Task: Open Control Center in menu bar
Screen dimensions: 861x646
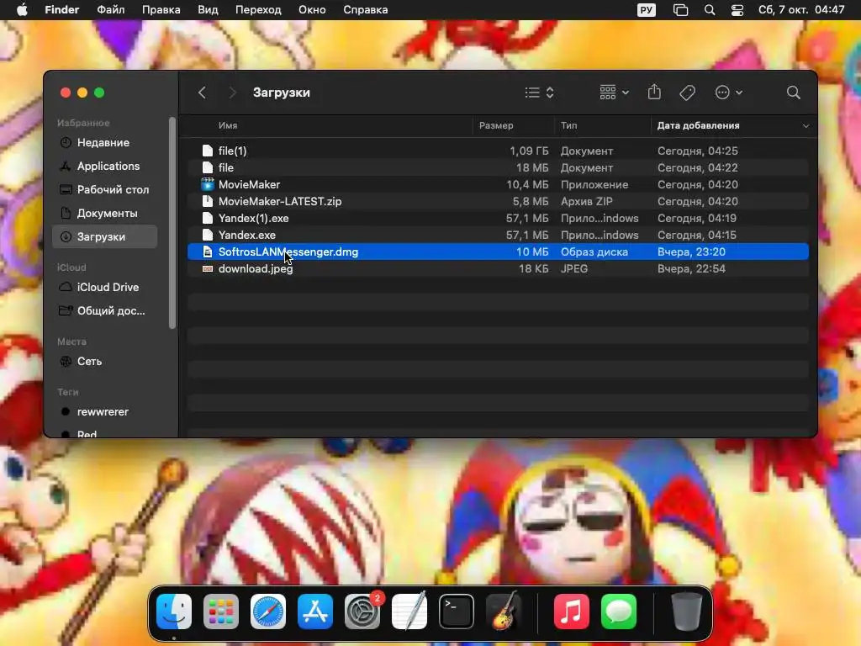Action: (x=737, y=10)
